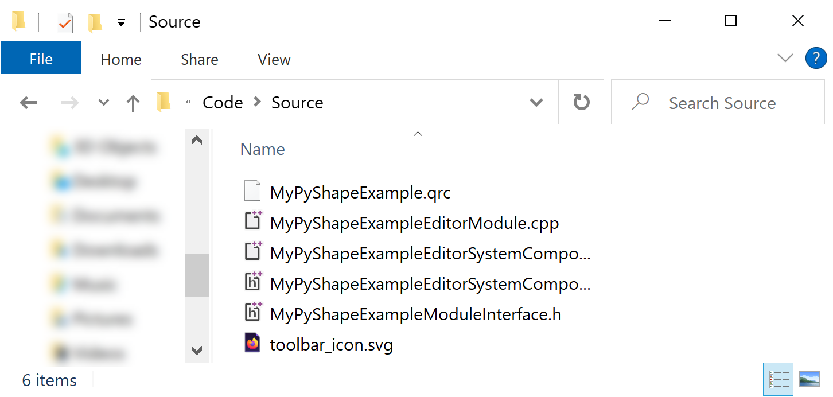Expand the ribbon using the chevron
The height and width of the screenshot is (397, 833).
point(784,58)
